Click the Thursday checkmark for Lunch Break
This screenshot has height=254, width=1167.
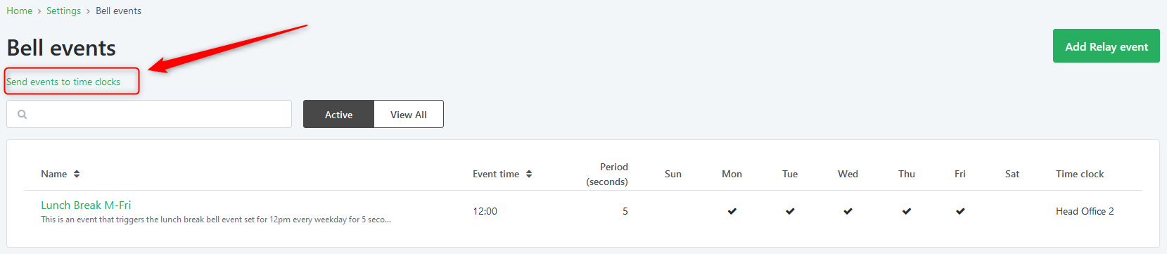click(x=907, y=211)
